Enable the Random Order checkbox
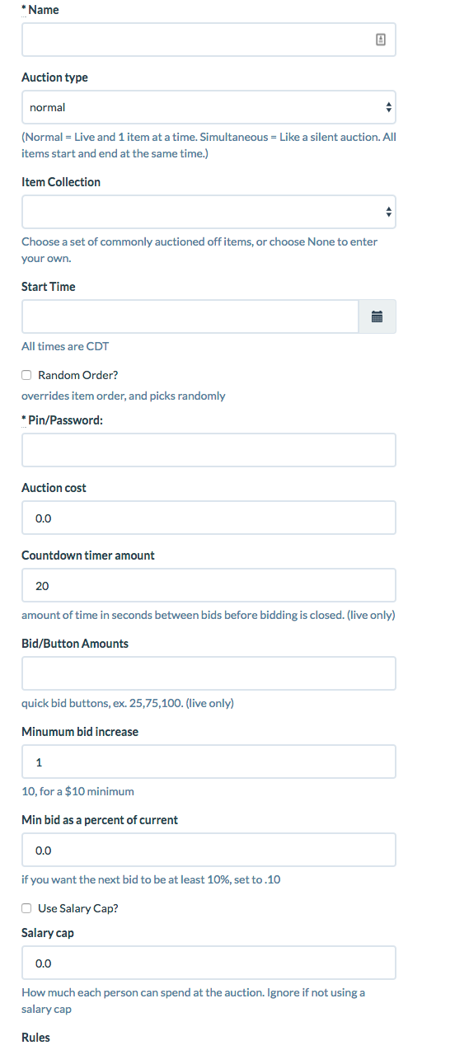Image resolution: width=469 pixels, height=1050 pixels. tap(27, 375)
